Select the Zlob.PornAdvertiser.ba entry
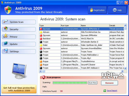Screen dimensions: 129x96 [x=91, y=32]
